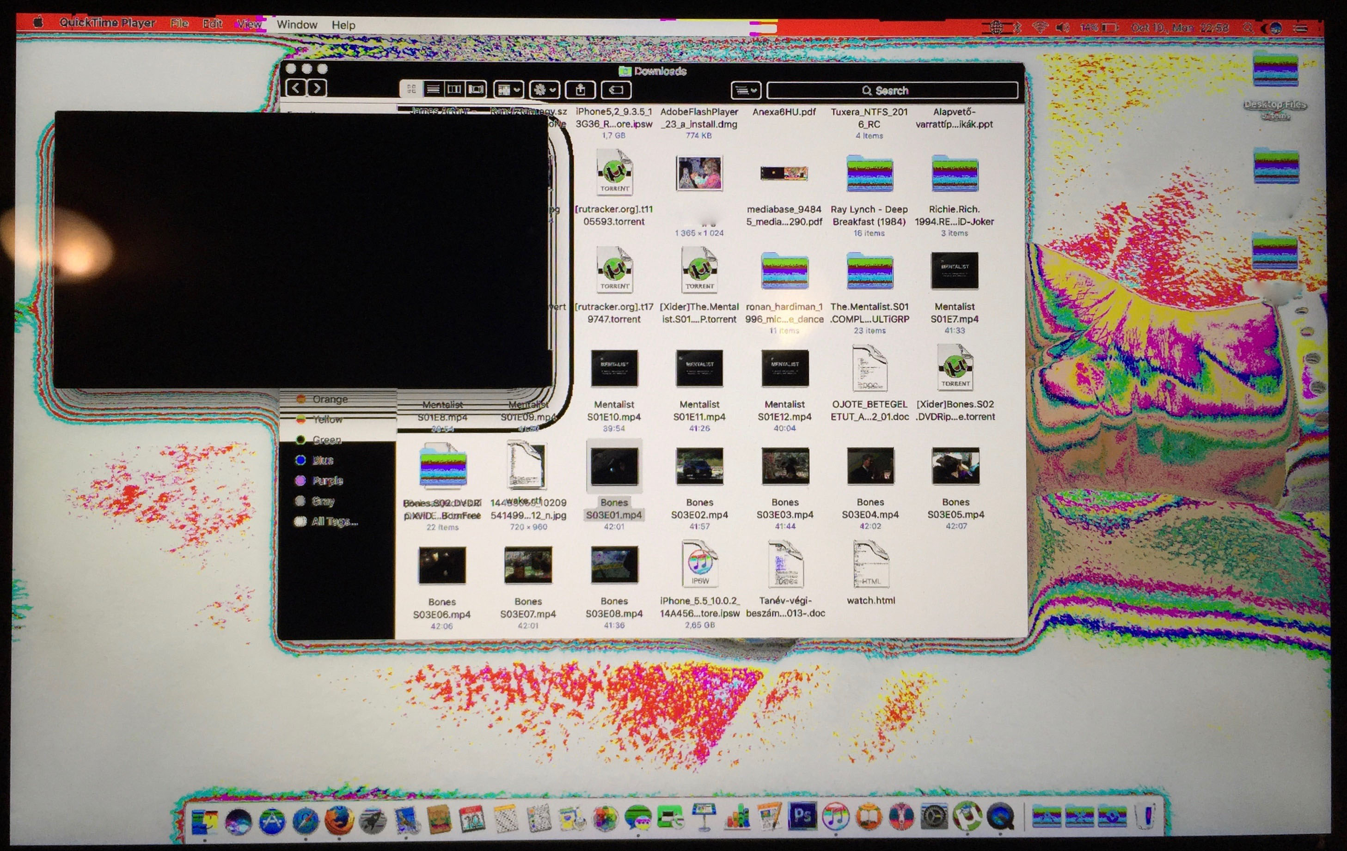Click the Finder back navigation arrow
The height and width of the screenshot is (851, 1347).
coord(296,88)
